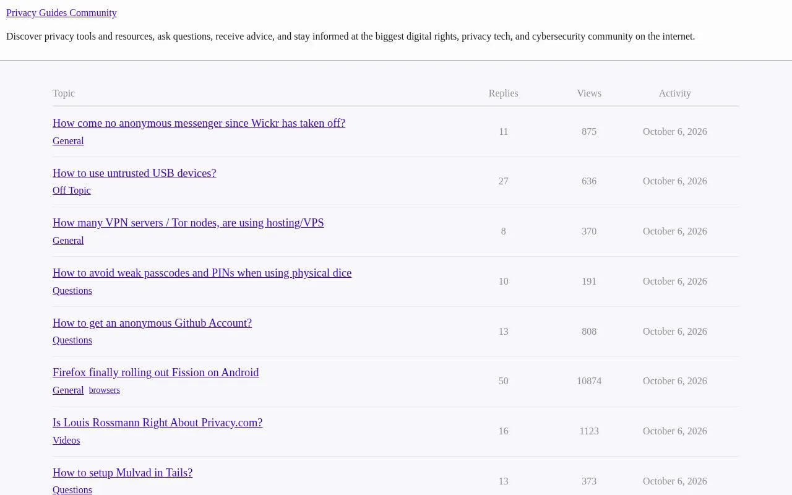
Task: Open 'How to use untrusted USB devices?' topic
Action: [134, 173]
